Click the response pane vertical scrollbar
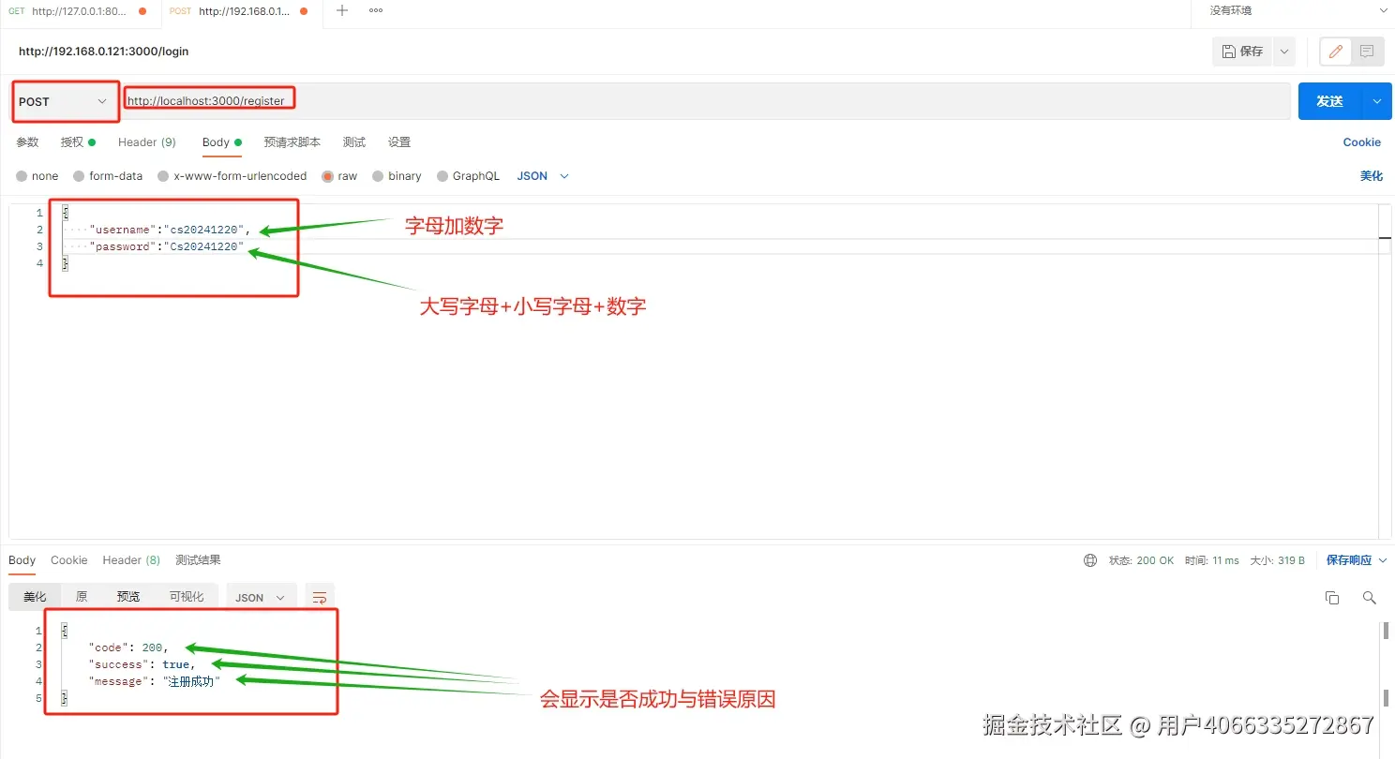The image size is (1395, 759). [x=1386, y=665]
